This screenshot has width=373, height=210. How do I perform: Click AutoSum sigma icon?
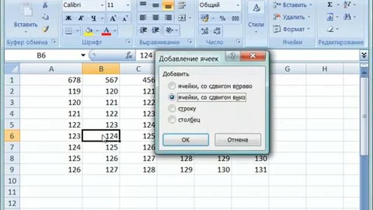330,5
